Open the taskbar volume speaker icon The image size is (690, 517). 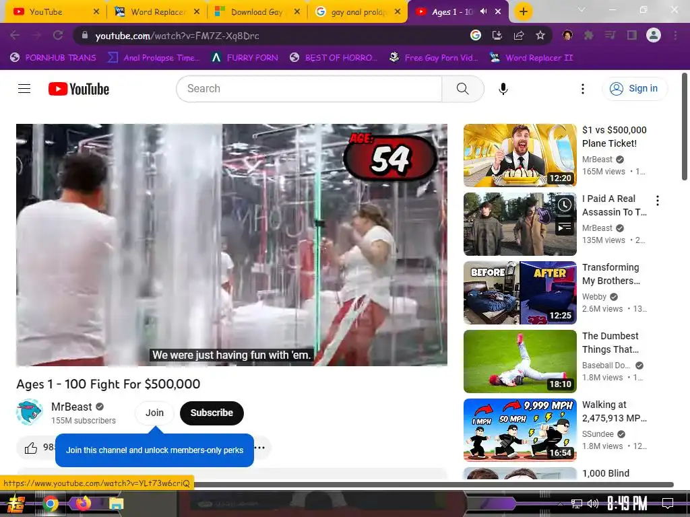pos(593,504)
